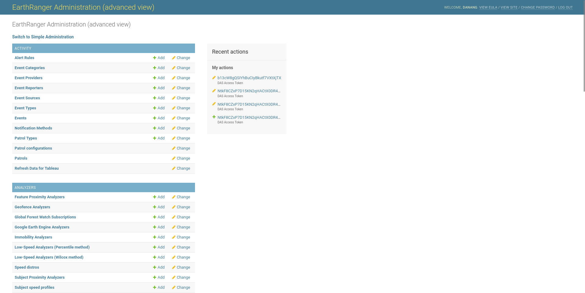This screenshot has height=293, width=585.
Task: Open the View Site link
Action: (509, 7)
